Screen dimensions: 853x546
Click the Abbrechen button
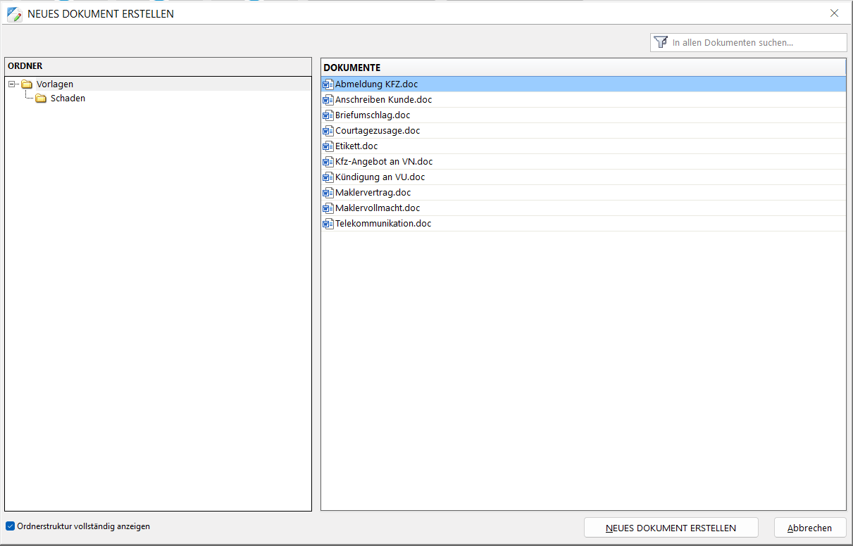(809, 528)
